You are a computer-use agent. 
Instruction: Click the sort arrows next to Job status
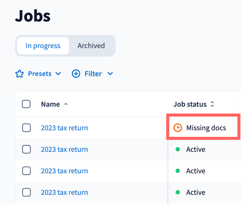point(212,104)
